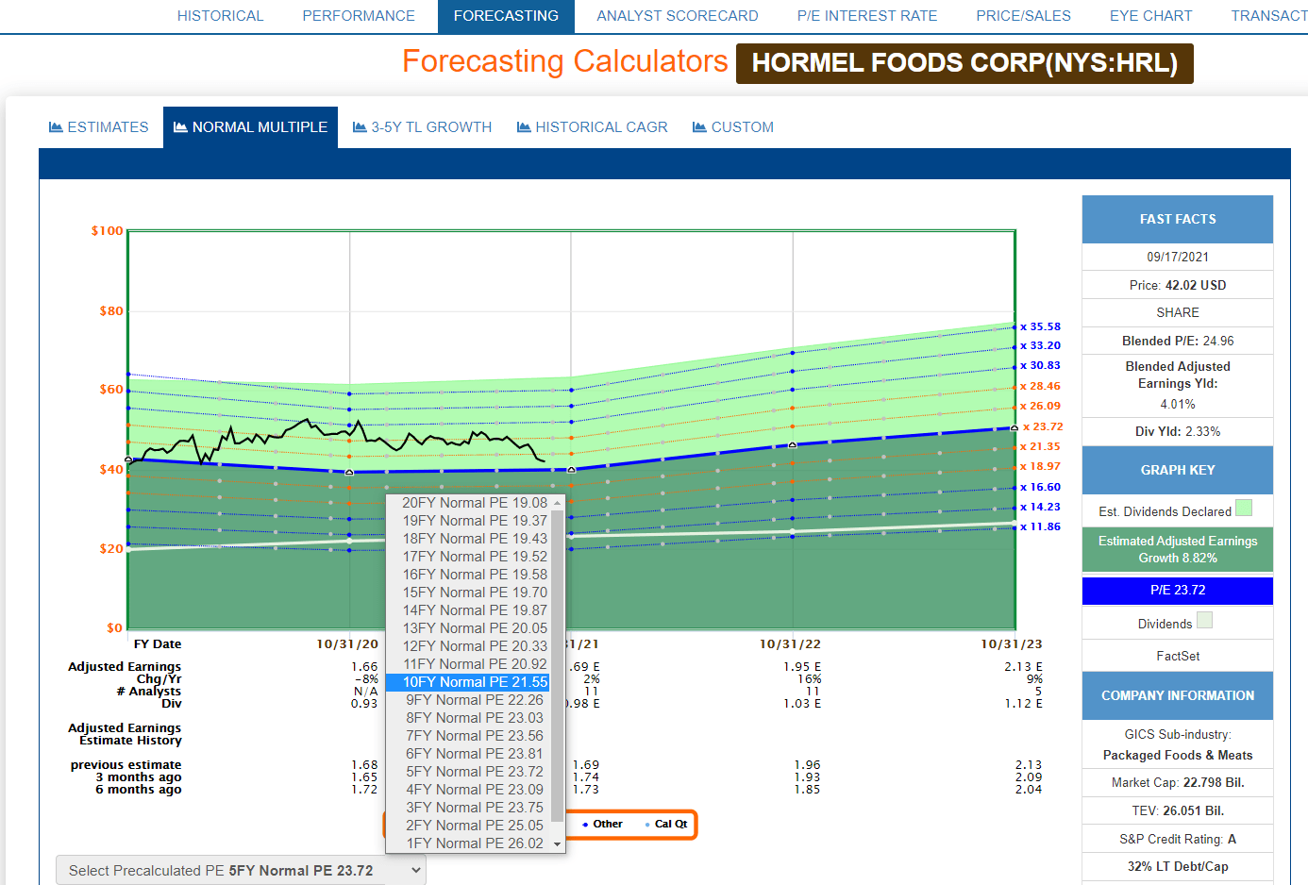Viewport: 1308px width, 885px height.
Task: Click the chart icon beside CUSTOM
Action: point(699,126)
